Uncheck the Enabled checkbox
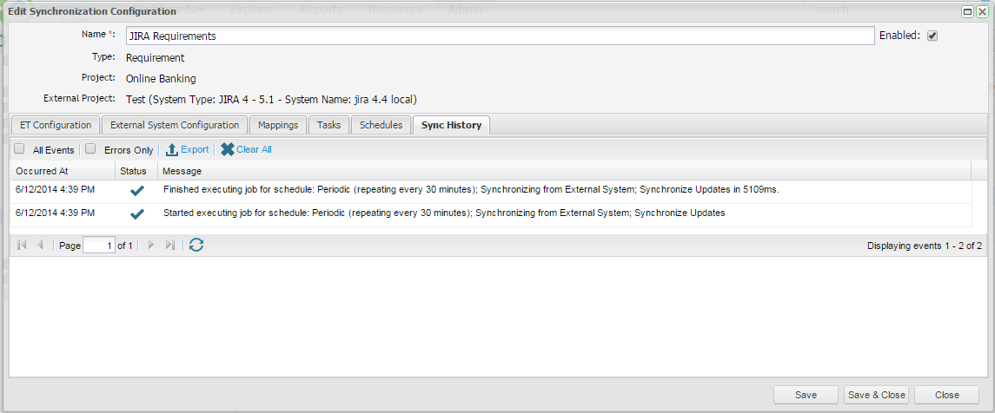Screen dimensions: 995x413 932,36
